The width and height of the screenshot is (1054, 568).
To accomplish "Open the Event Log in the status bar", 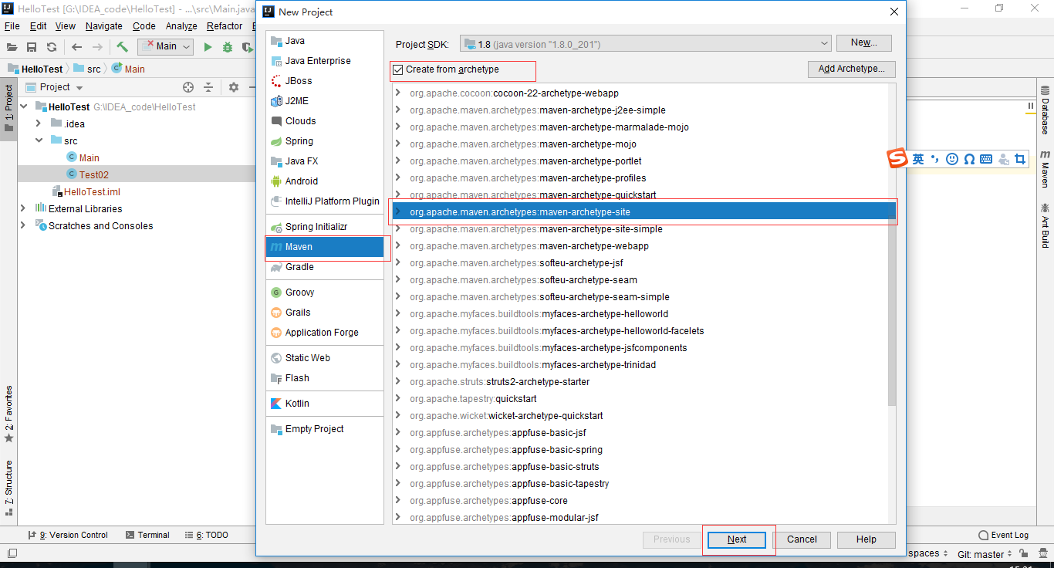I will point(1004,535).
